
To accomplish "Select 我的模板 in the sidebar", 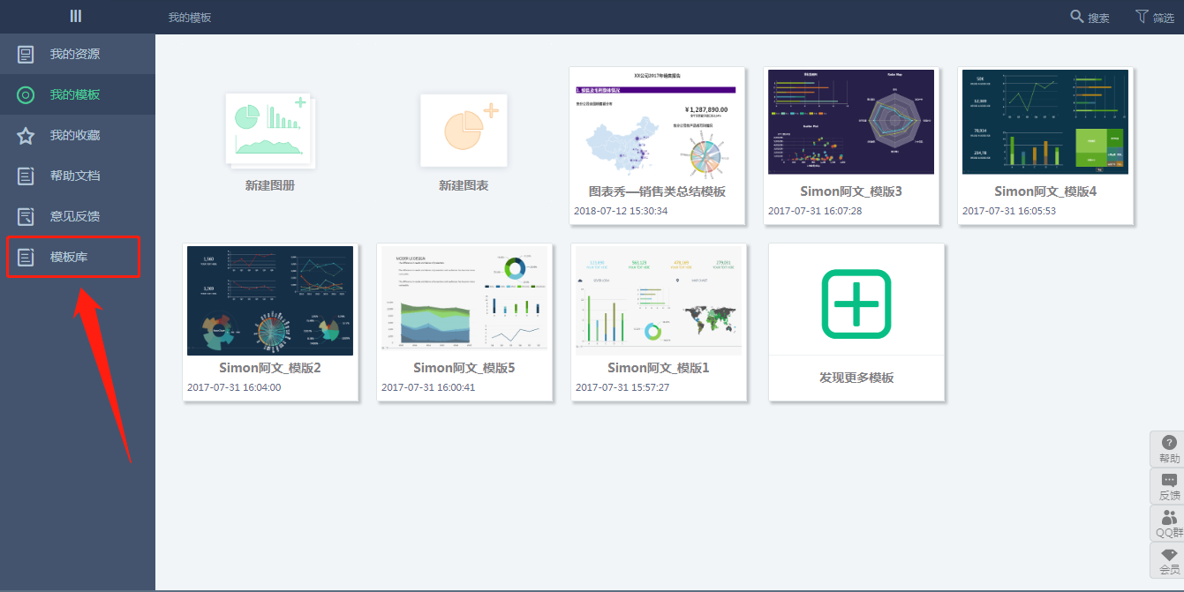I will (75, 95).
